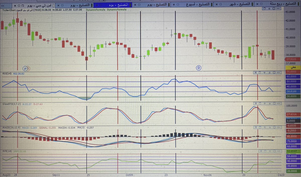The image size is (301, 177).
Task: Click the RSI 30.0000 oversold level label
Action: (293, 96)
